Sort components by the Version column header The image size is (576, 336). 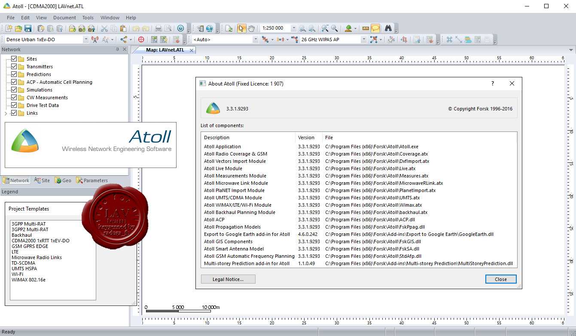point(309,137)
